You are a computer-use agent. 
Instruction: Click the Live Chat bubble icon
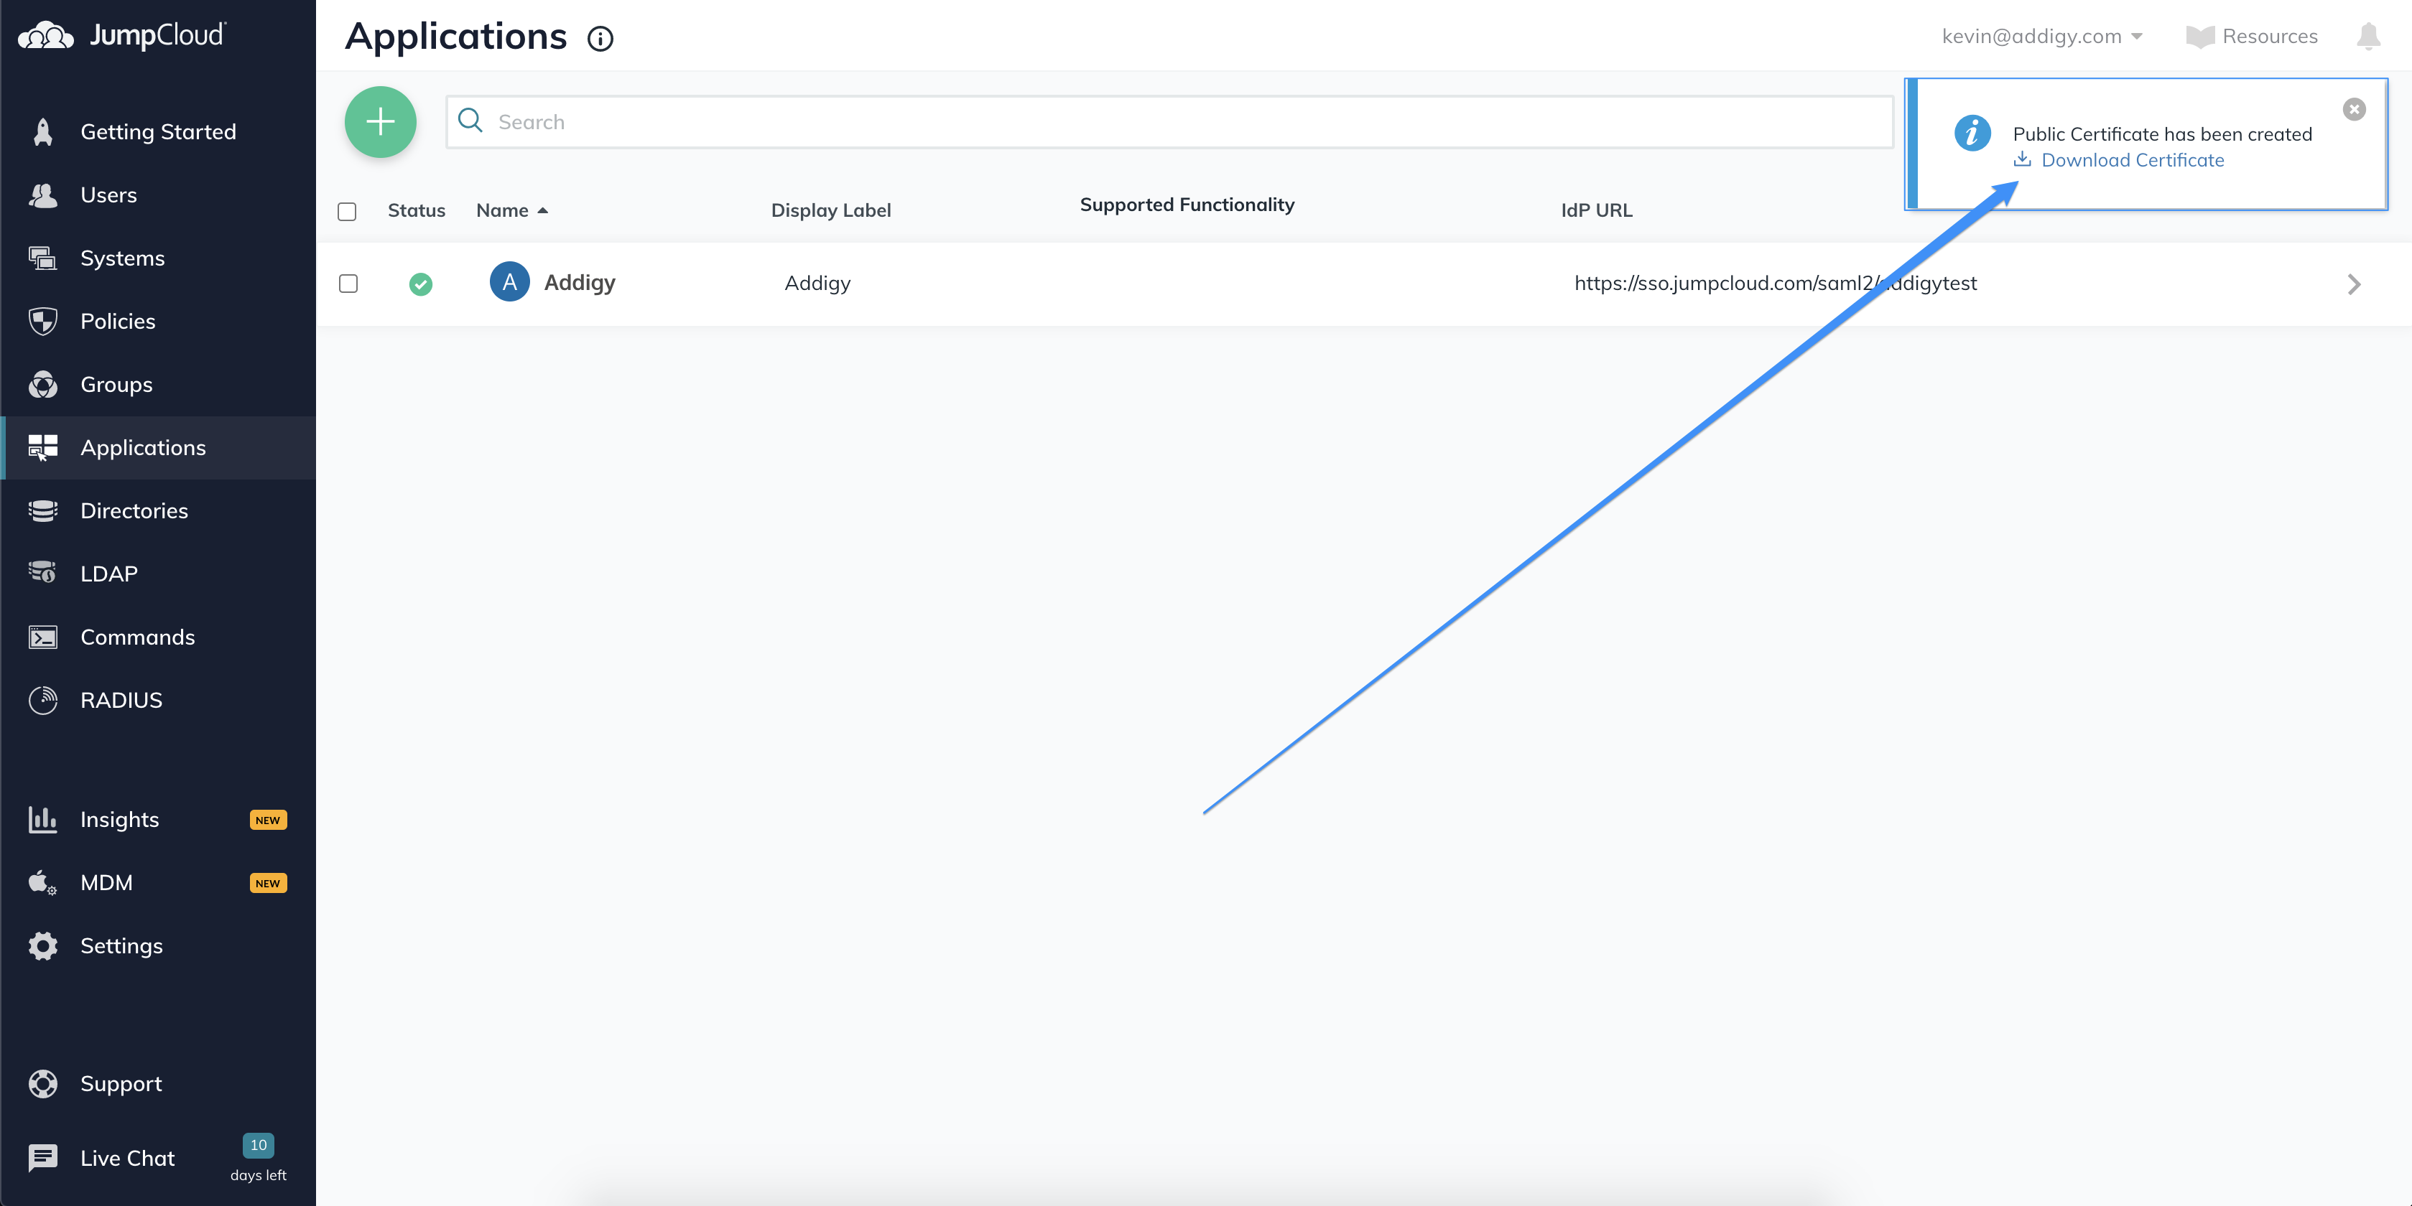(43, 1159)
